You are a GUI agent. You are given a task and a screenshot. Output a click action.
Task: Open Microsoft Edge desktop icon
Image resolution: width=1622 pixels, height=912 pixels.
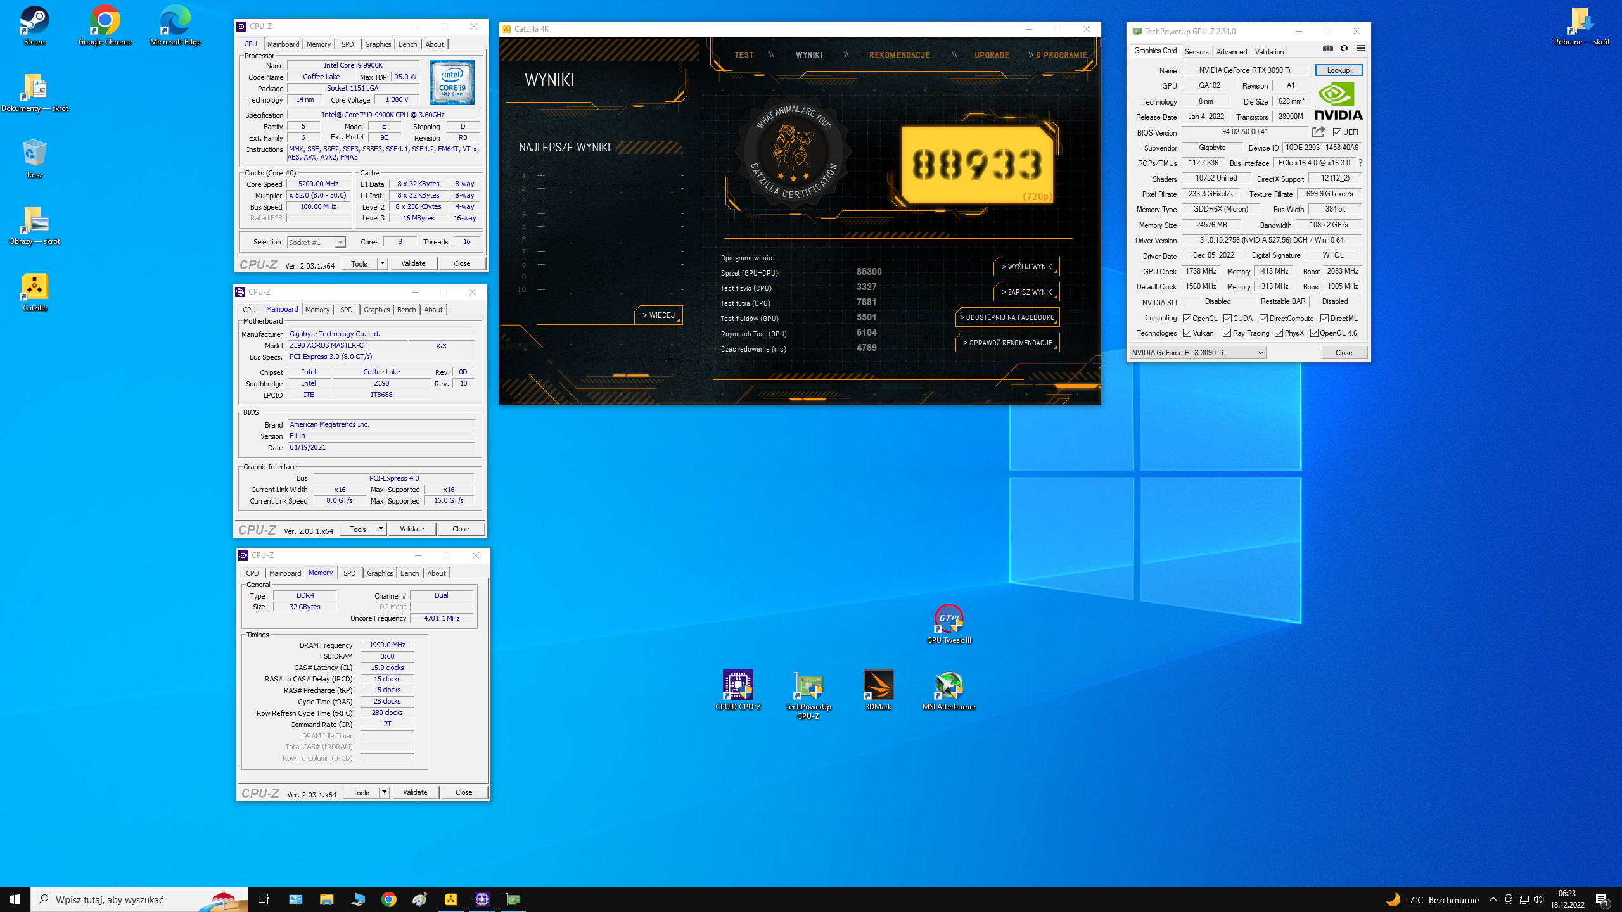(x=175, y=26)
